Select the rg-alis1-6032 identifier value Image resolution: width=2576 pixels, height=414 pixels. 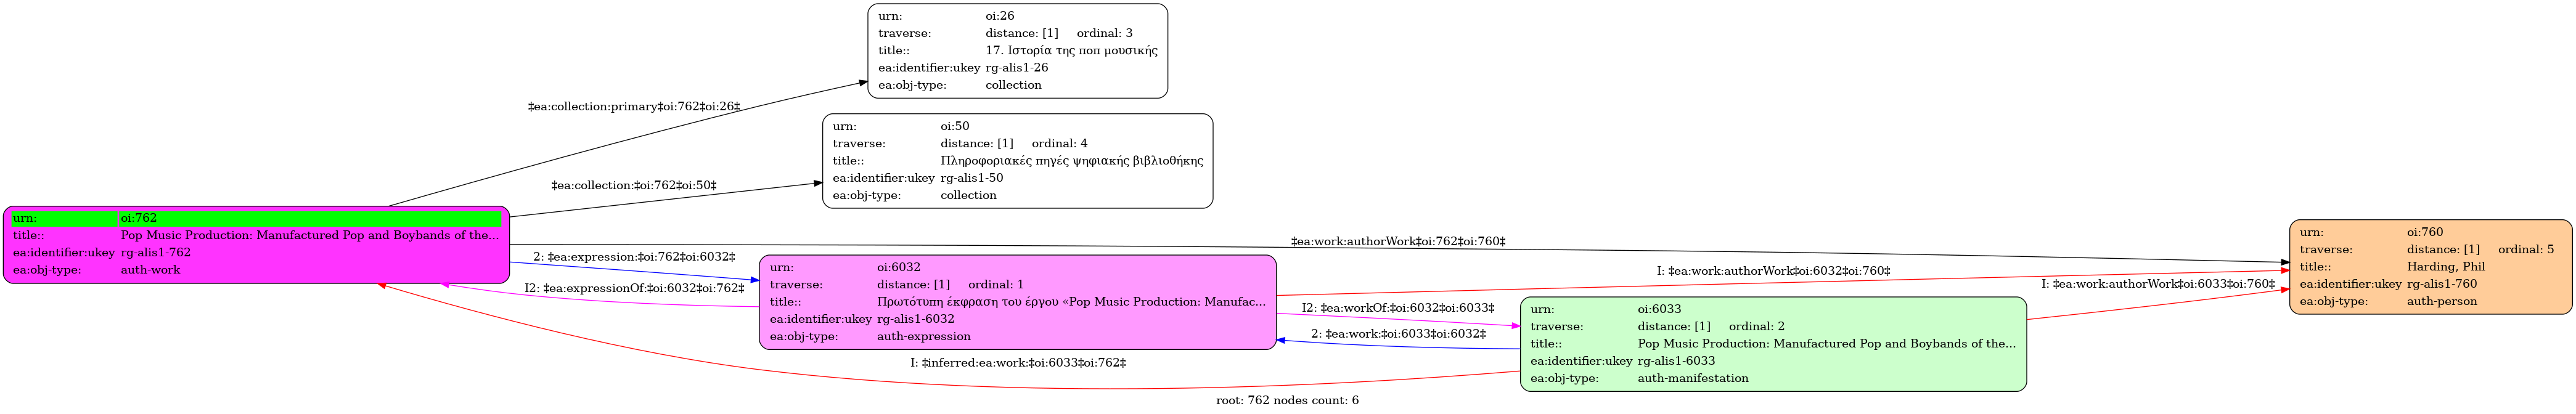pos(916,319)
